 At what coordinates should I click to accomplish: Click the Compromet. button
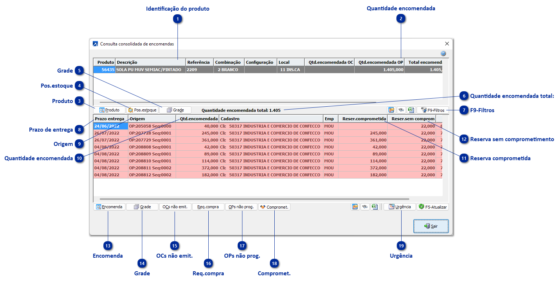[x=274, y=207]
